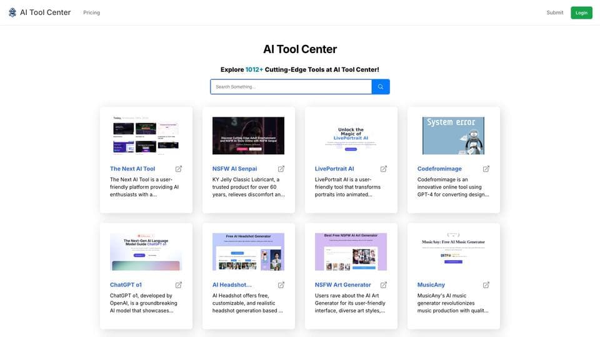Viewport: 600px width, 337px height.
Task: Click the MusicAny preview thumbnail
Action: click(454, 252)
